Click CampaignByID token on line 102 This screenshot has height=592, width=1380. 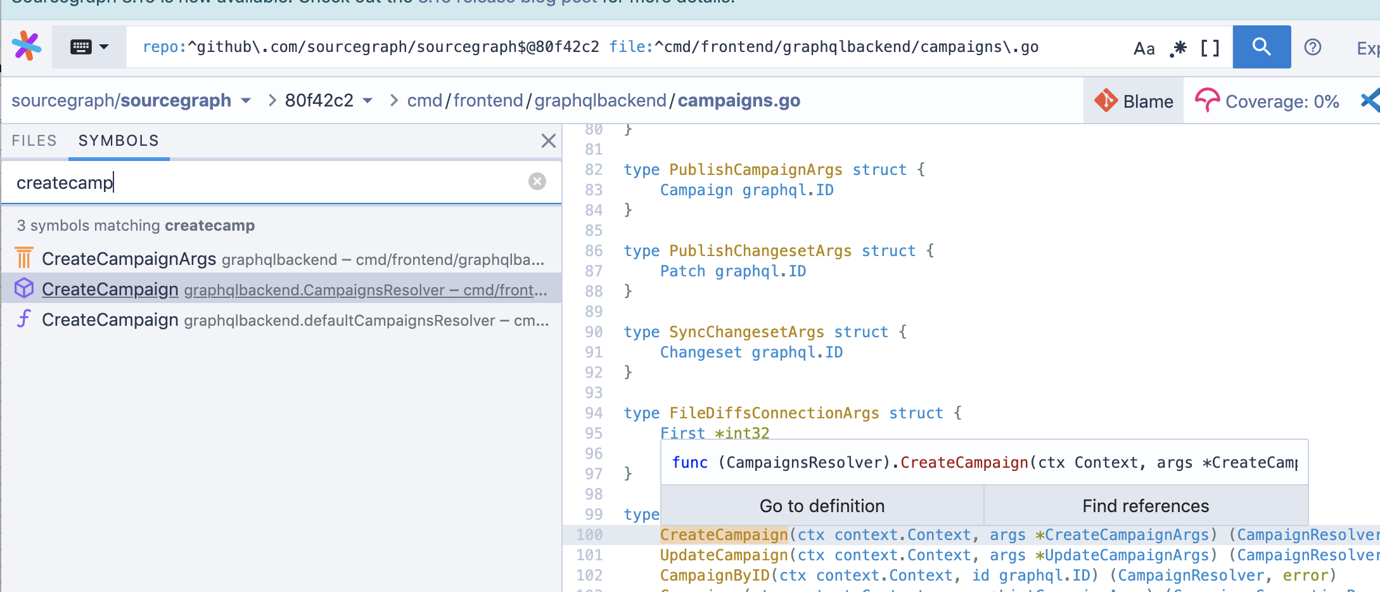(715, 576)
